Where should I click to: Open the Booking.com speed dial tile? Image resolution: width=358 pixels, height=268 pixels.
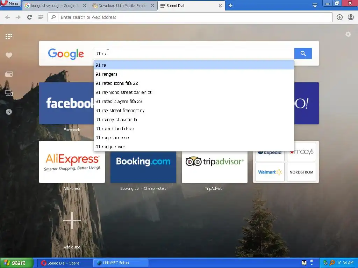pos(143,167)
